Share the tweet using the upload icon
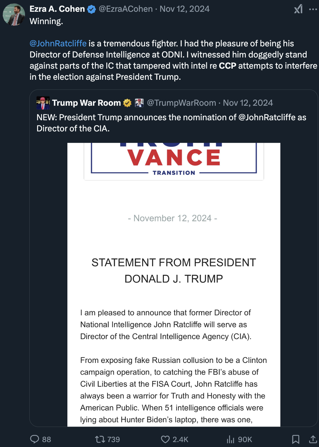This screenshot has height=447, width=319. [313, 439]
